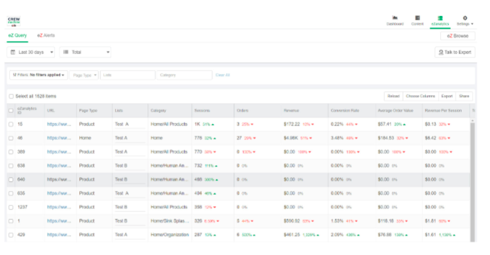Expand the Page Type dropdown
490x255 pixels.
click(84, 75)
